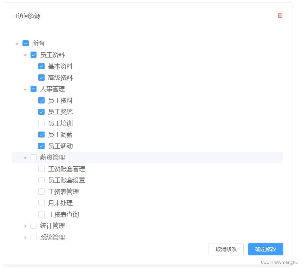Confirm changes with 确定修改 button
303x268 pixels.
coord(265,249)
